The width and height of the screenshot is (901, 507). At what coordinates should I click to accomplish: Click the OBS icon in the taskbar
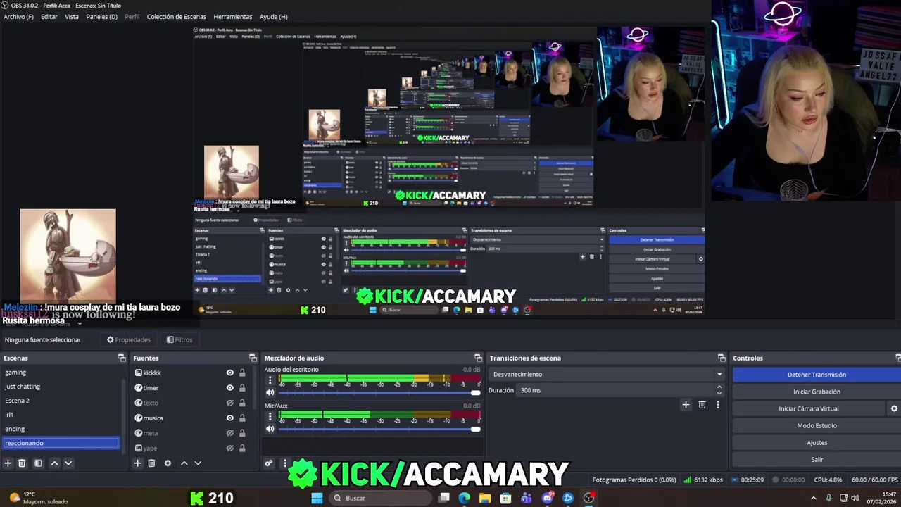click(589, 498)
